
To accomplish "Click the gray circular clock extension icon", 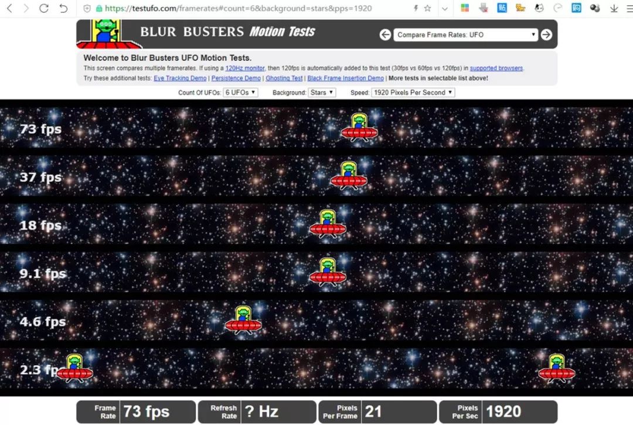I will point(557,8).
